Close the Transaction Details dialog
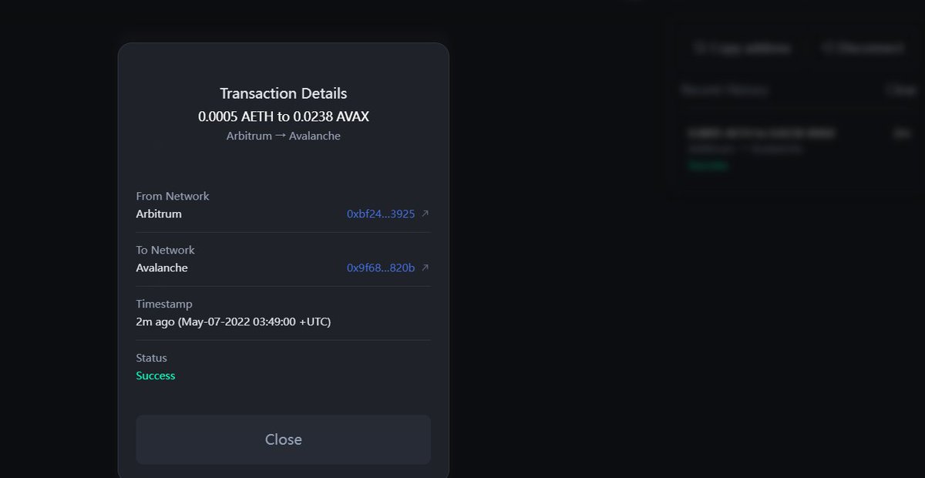Viewport: 925px width, 478px height. [283, 439]
